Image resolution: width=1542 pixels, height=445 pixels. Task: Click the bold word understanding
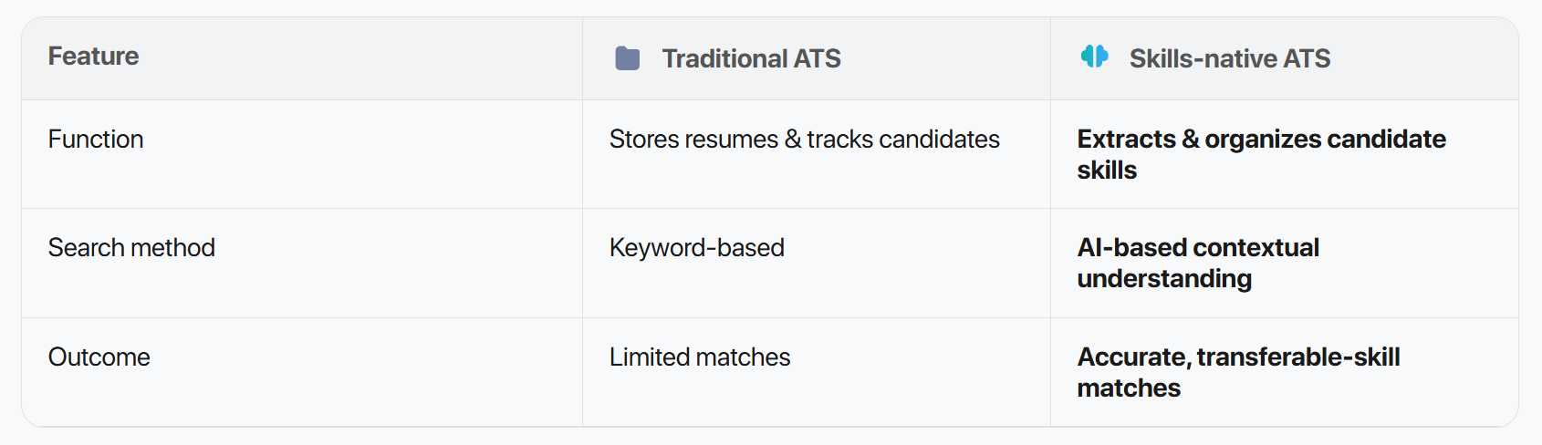[x=1163, y=279]
